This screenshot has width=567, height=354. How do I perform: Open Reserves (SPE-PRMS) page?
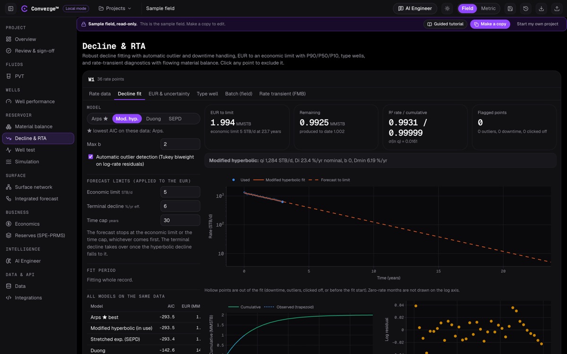tap(38, 236)
